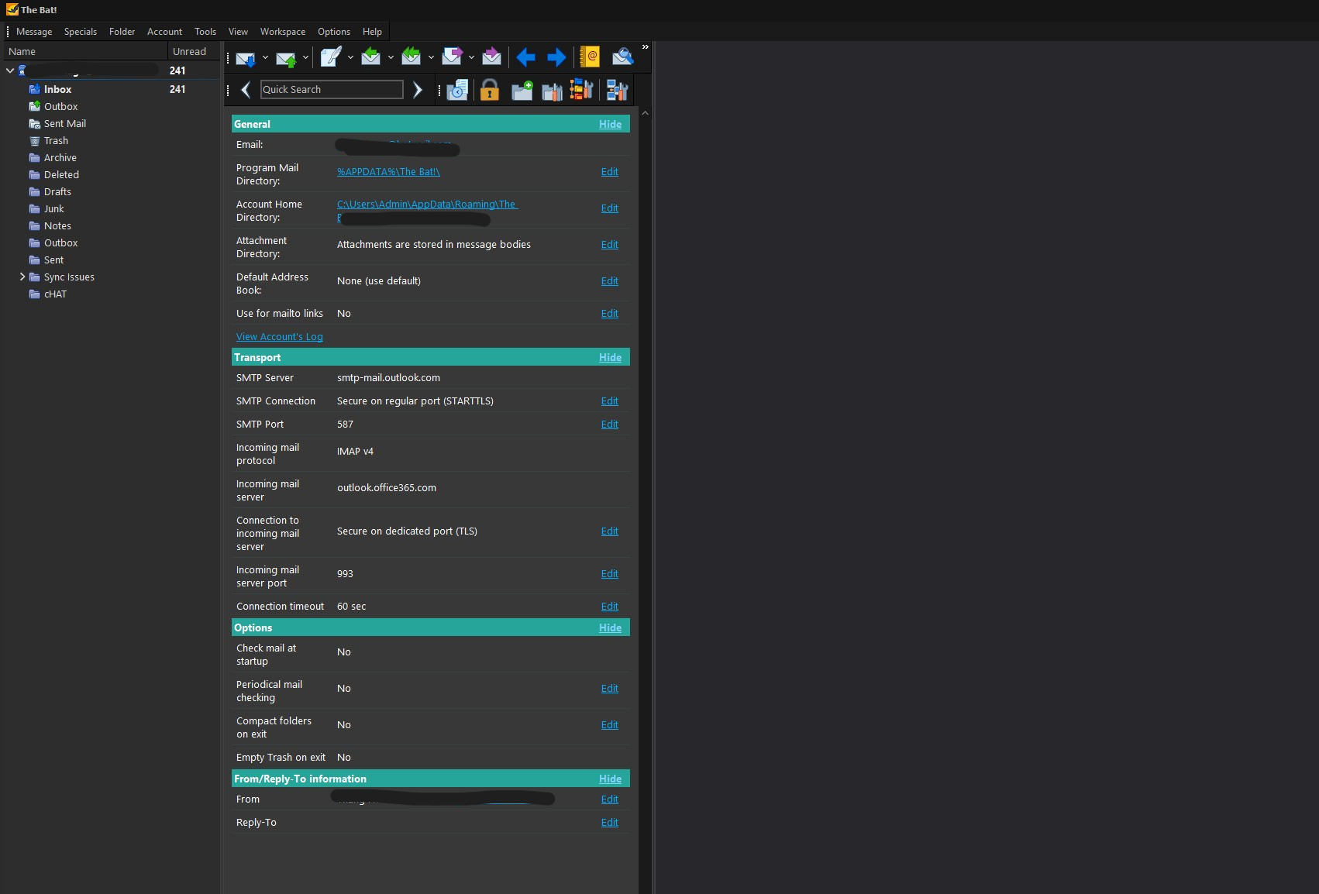Image resolution: width=1319 pixels, height=894 pixels.
Task: Open the Tools menu
Action: [205, 32]
